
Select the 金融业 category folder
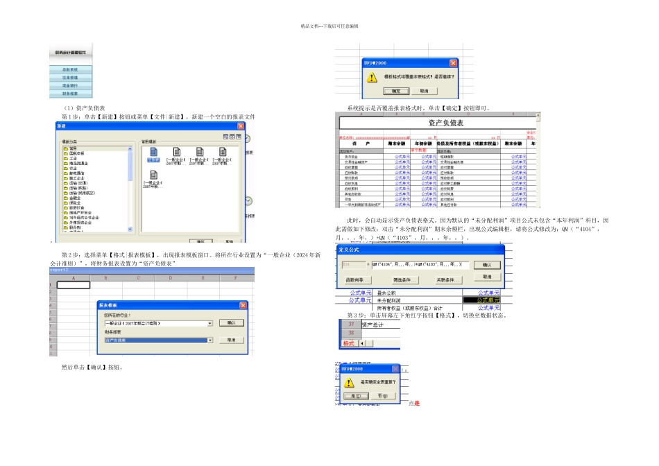(x=72, y=198)
